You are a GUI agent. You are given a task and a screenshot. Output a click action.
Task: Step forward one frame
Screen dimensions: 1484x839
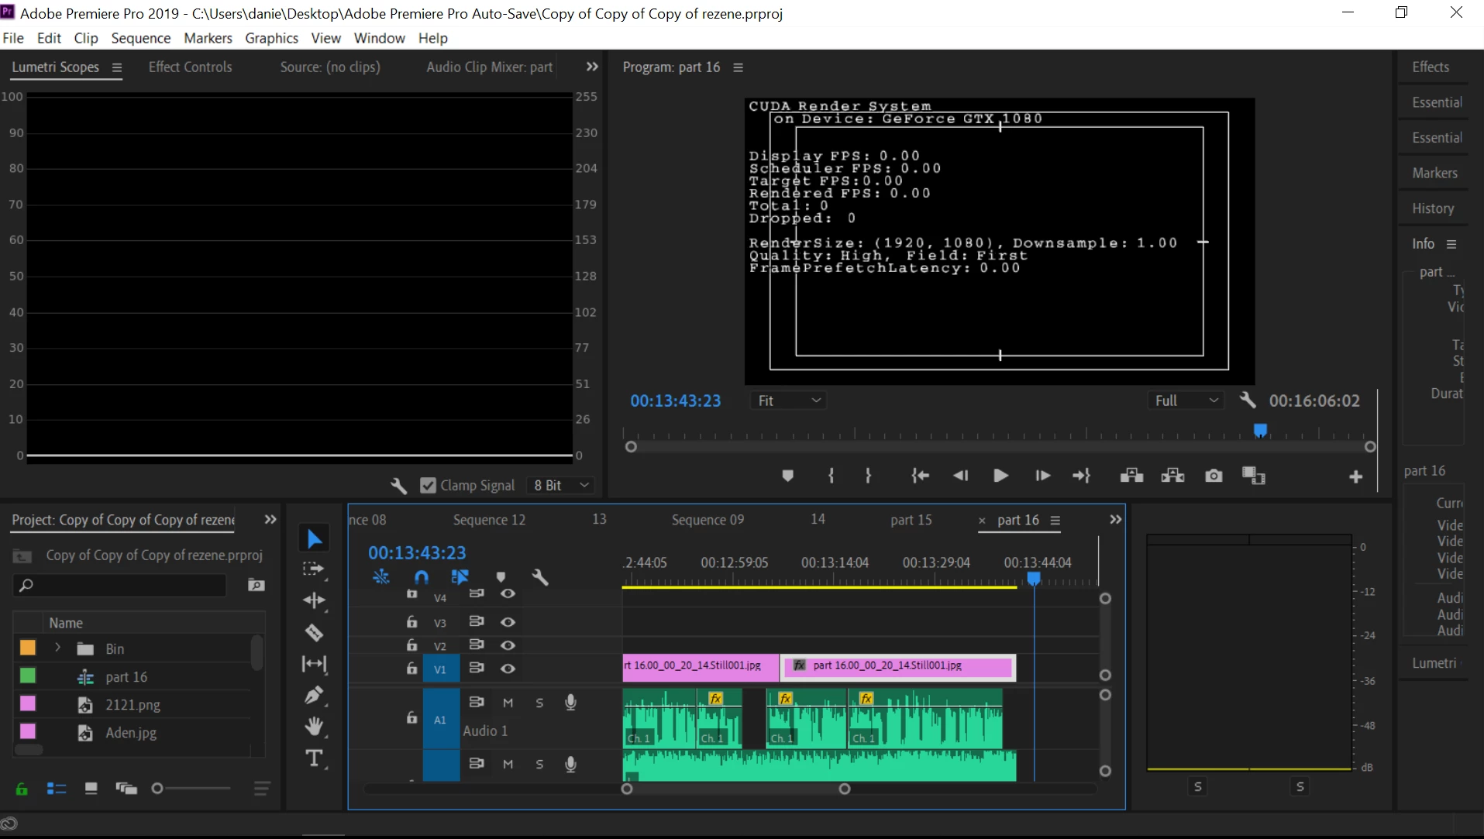[1042, 476]
